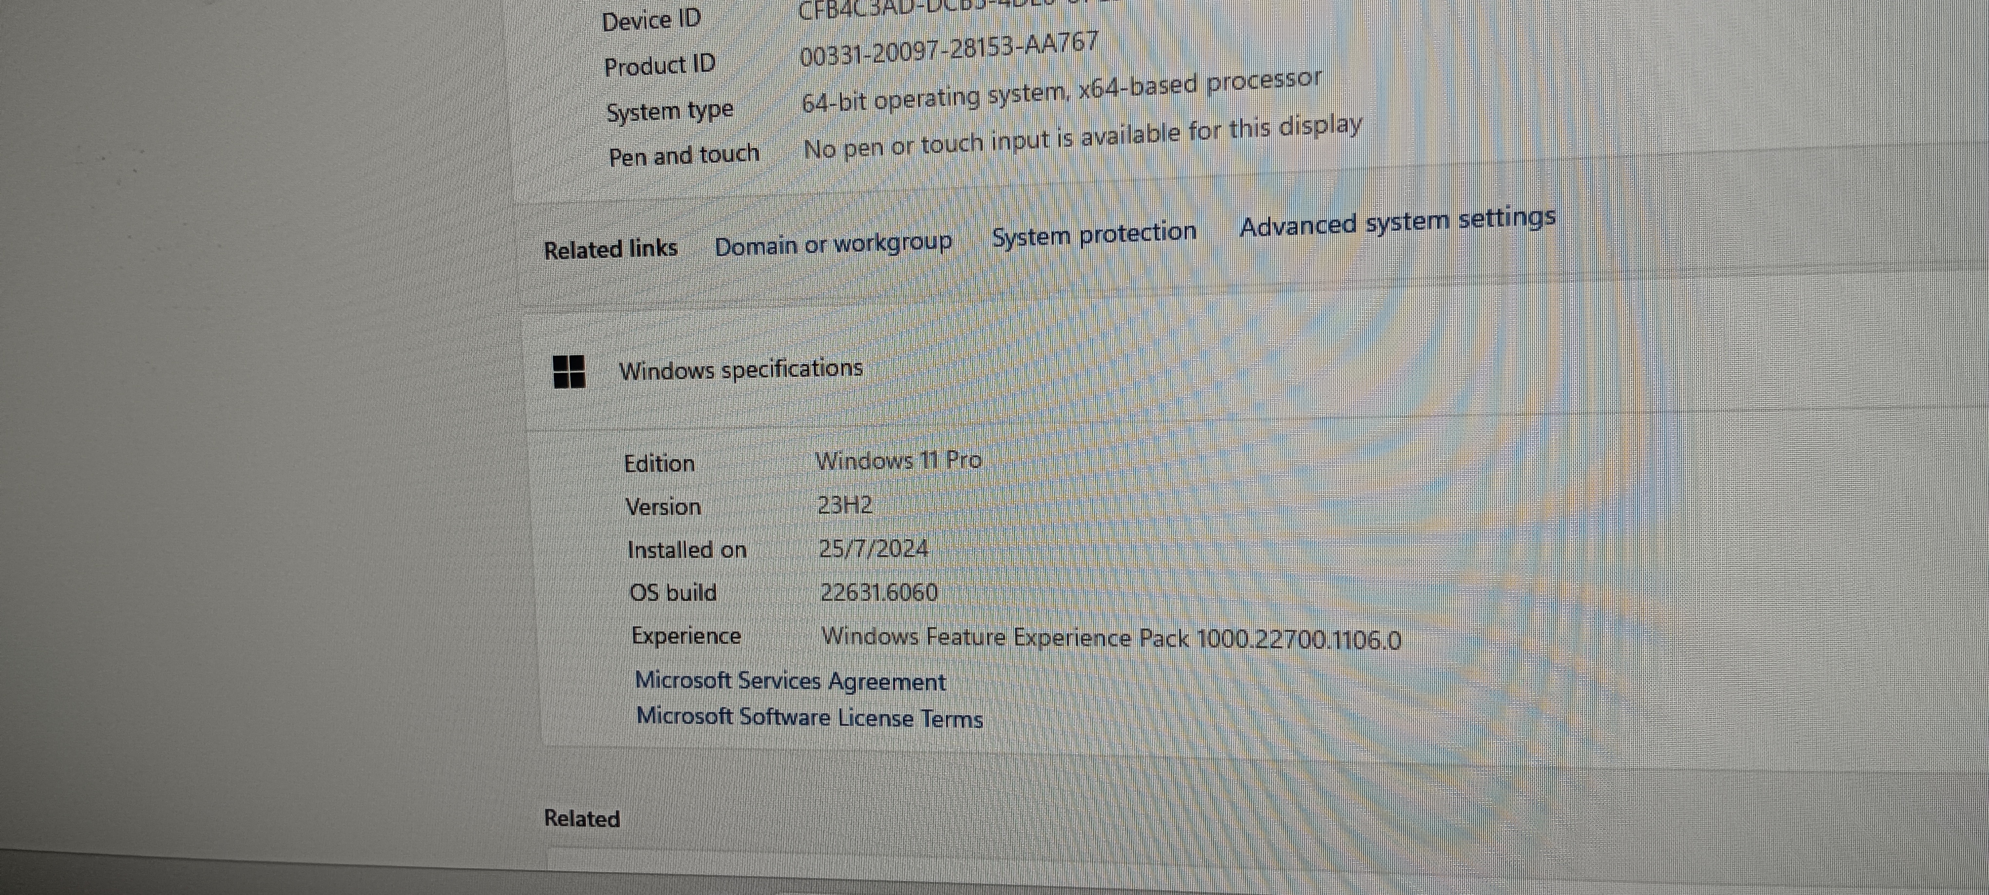Click the OS build label
Image resolution: width=1989 pixels, height=895 pixels.
(x=673, y=593)
